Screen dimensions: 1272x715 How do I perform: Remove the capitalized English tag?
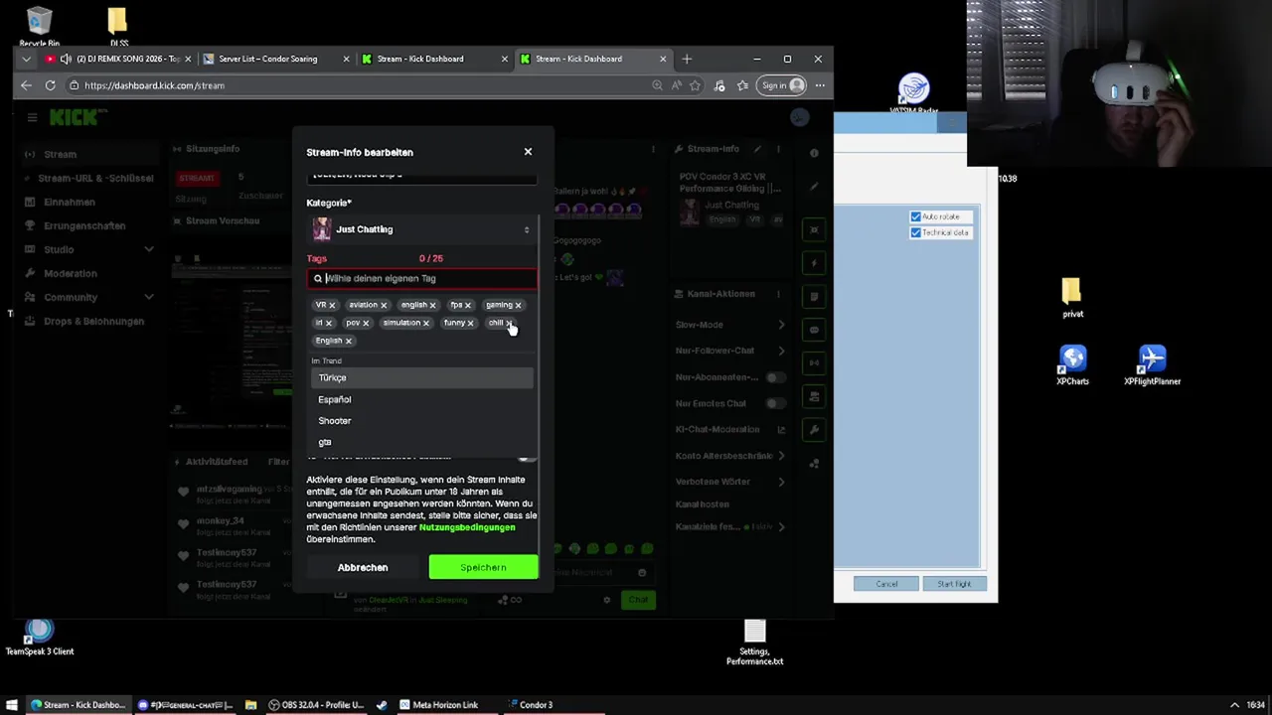point(348,341)
